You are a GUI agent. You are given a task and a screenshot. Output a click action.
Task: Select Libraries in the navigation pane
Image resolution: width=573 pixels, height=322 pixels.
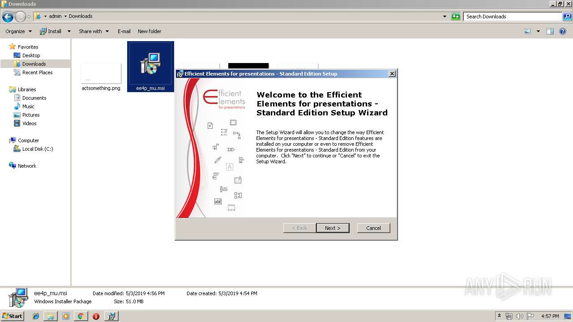pyautogui.click(x=27, y=89)
